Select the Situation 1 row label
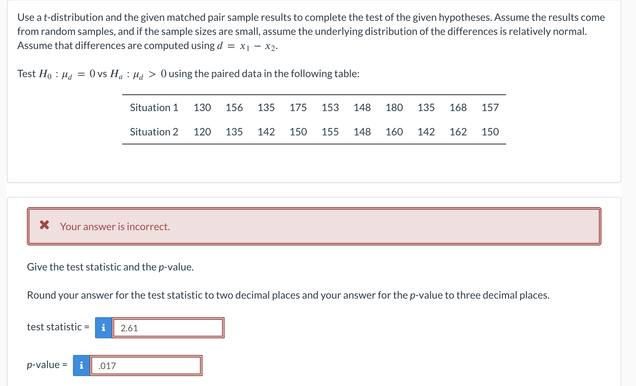 (x=154, y=108)
